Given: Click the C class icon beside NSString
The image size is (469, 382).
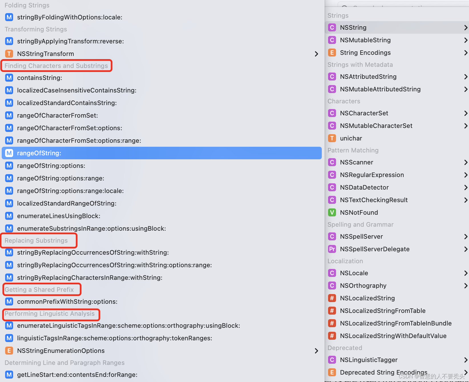Looking at the screenshot, I should 332,27.
